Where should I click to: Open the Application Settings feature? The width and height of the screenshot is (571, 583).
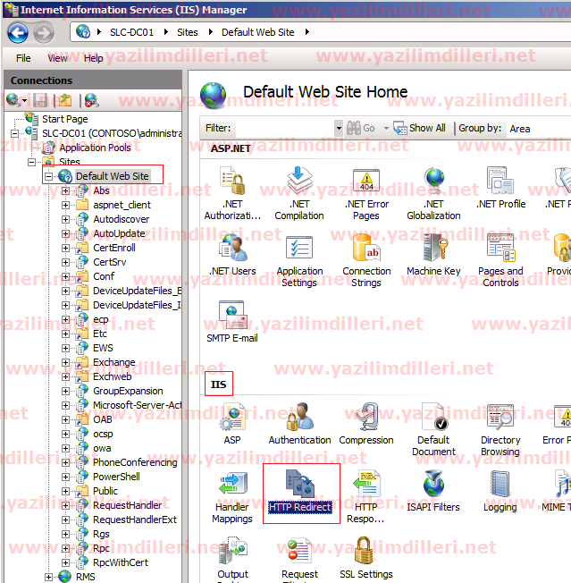click(x=299, y=260)
